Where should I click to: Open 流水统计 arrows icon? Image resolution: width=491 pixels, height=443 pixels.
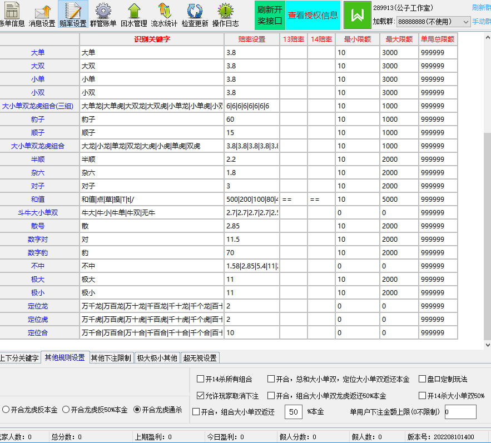pos(164,11)
